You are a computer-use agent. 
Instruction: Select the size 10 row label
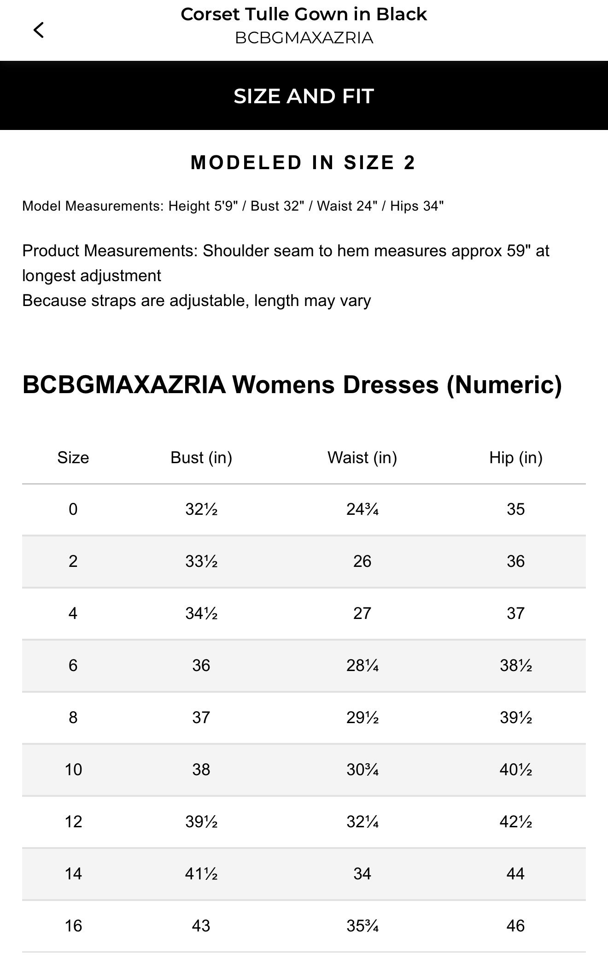tap(73, 770)
